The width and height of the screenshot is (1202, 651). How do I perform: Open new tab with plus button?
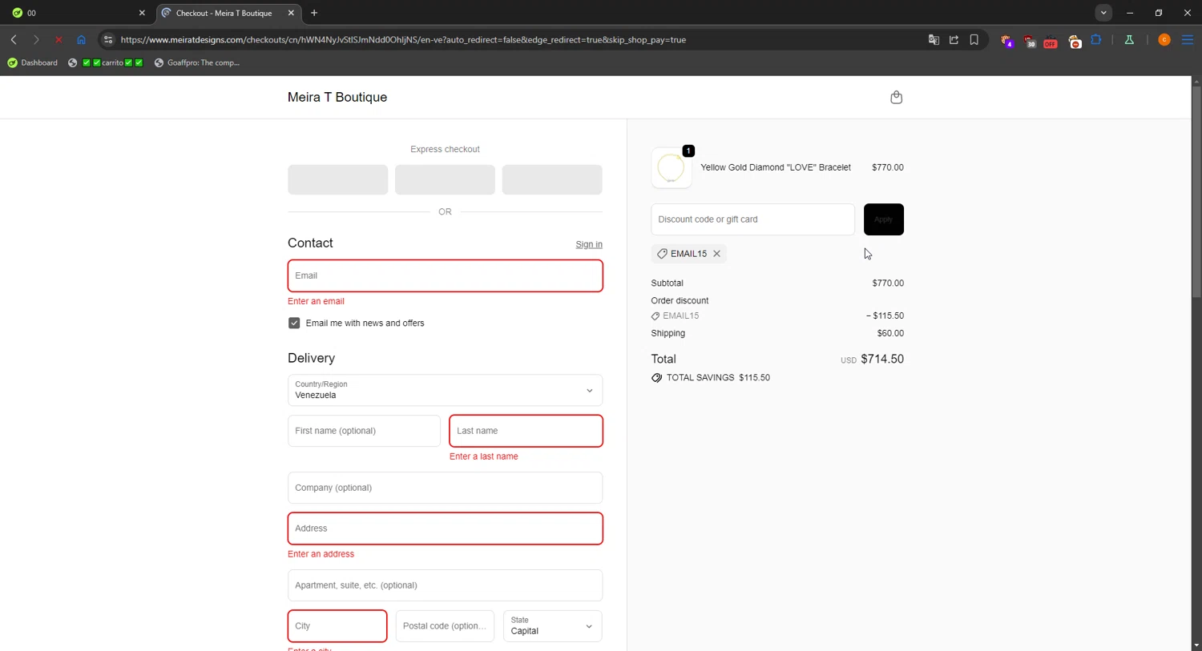(x=314, y=13)
